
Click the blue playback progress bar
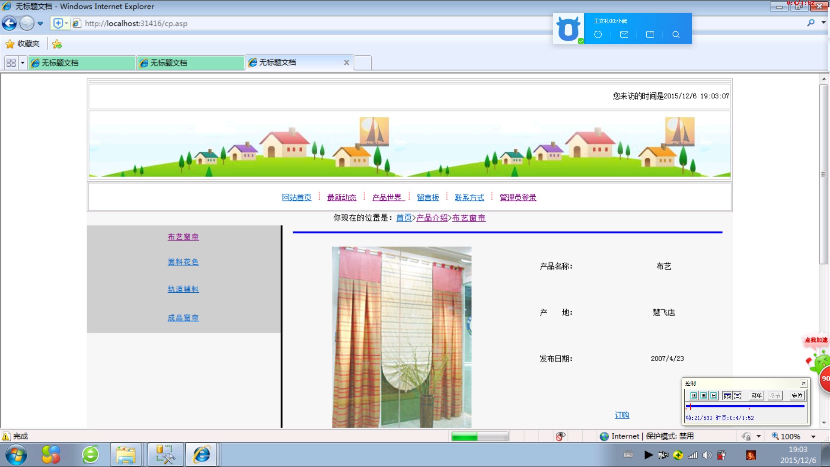pos(745,406)
